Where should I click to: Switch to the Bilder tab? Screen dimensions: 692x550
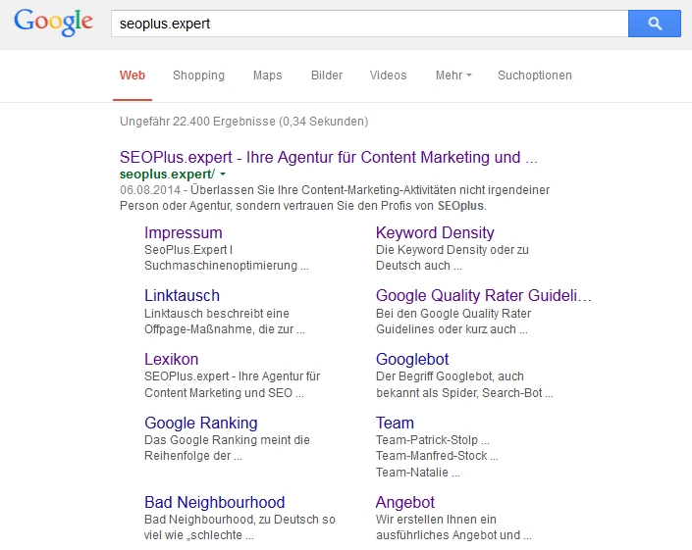coord(327,75)
